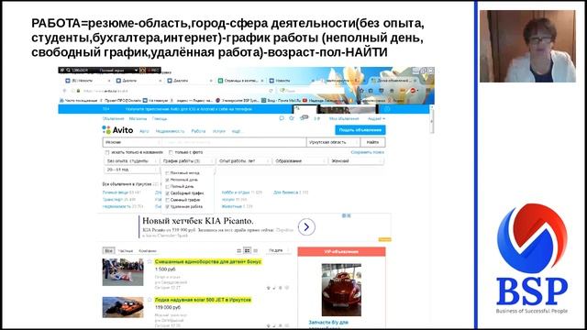This screenshot has width=587, height=330.
Task: Tick 'только с фото' checkbox
Action: click(171, 152)
